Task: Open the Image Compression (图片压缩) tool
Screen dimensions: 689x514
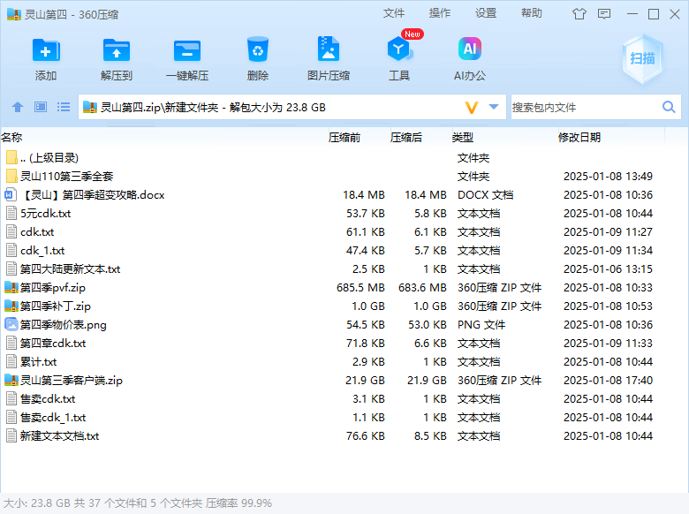Action: [328, 51]
